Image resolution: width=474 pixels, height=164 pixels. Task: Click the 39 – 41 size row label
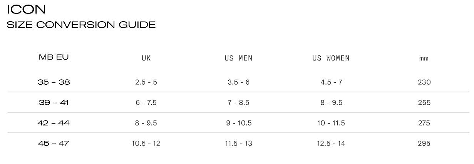(54, 103)
